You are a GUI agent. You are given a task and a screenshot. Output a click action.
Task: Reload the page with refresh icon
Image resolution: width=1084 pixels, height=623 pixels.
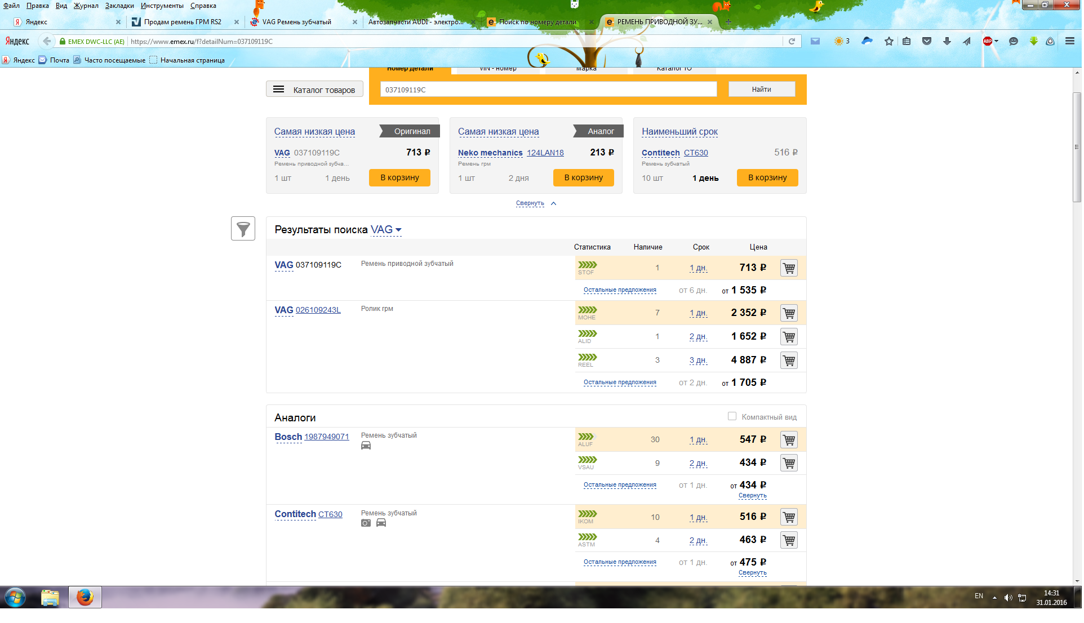tap(792, 41)
